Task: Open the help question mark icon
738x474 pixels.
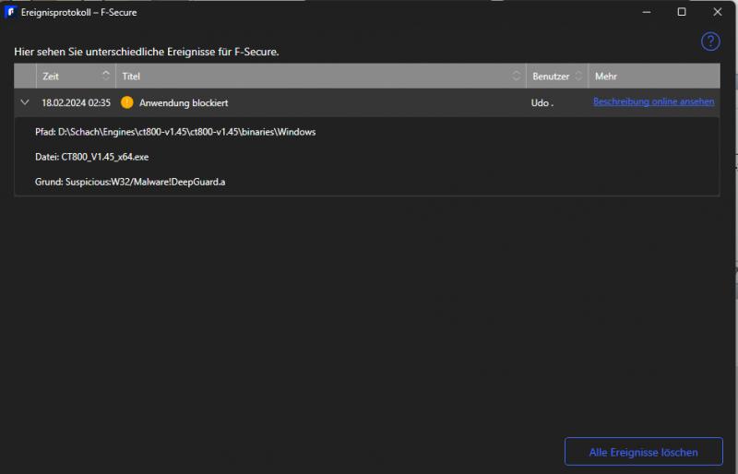Action: pyautogui.click(x=710, y=41)
